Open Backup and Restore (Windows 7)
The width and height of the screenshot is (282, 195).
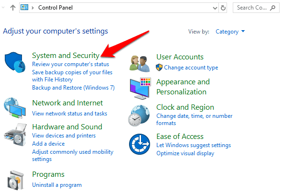(74, 88)
